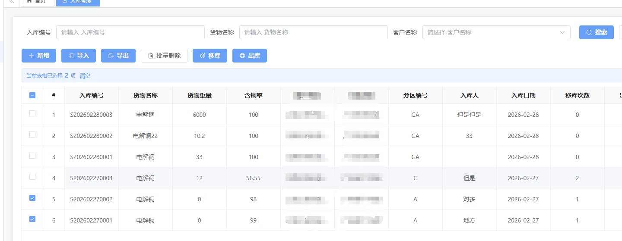This screenshot has width=622, height=241.
Task: Switch to the 首页 home tab
Action: pyautogui.click(x=38, y=2)
